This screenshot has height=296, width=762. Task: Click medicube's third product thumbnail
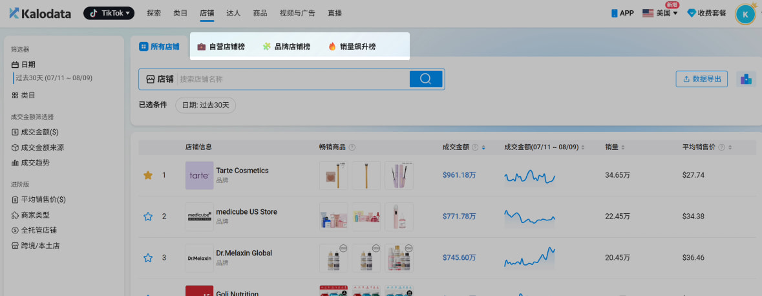click(x=399, y=217)
